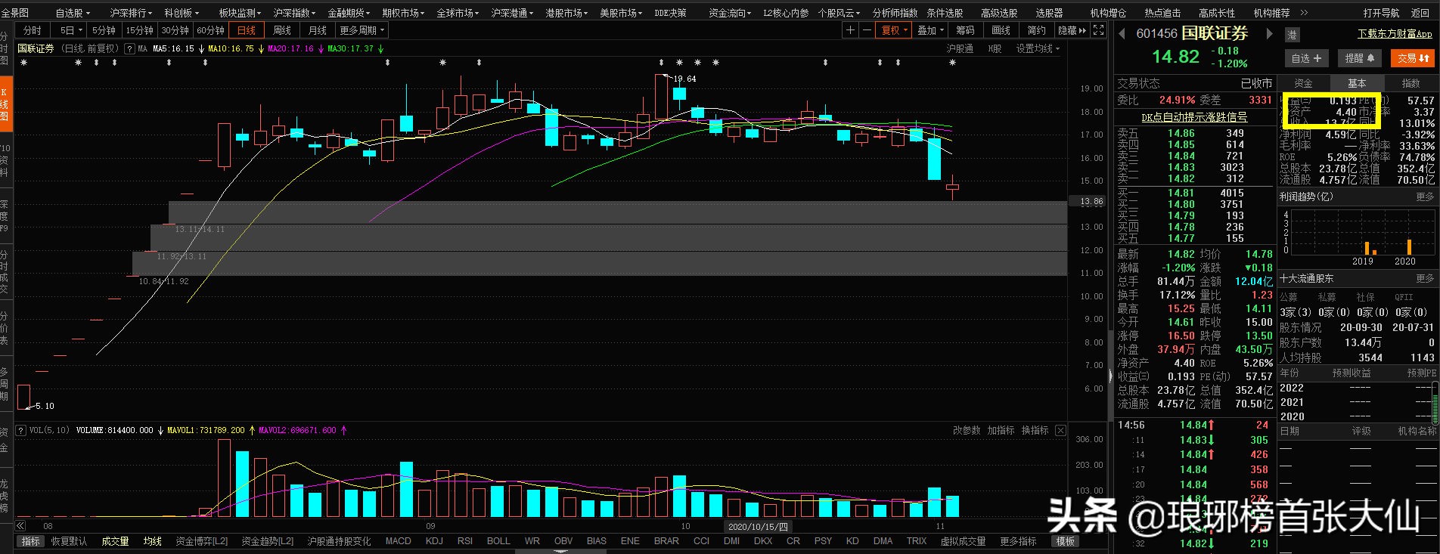The height and width of the screenshot is (554, 1440).
Task: Open 分时成交 sidebar item
Action: 5,272
